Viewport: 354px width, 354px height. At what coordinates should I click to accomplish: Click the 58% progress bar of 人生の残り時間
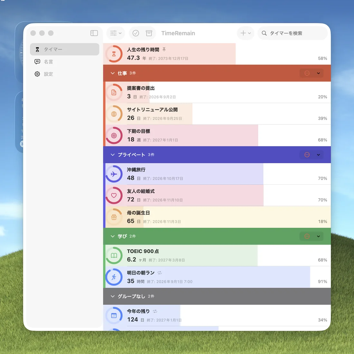(x=169, y=54)
